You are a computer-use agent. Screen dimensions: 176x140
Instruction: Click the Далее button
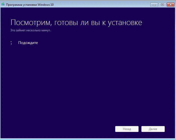pyautogui.click(x=153, y=129)
